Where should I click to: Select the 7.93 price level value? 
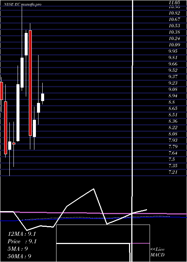(173, 140)
